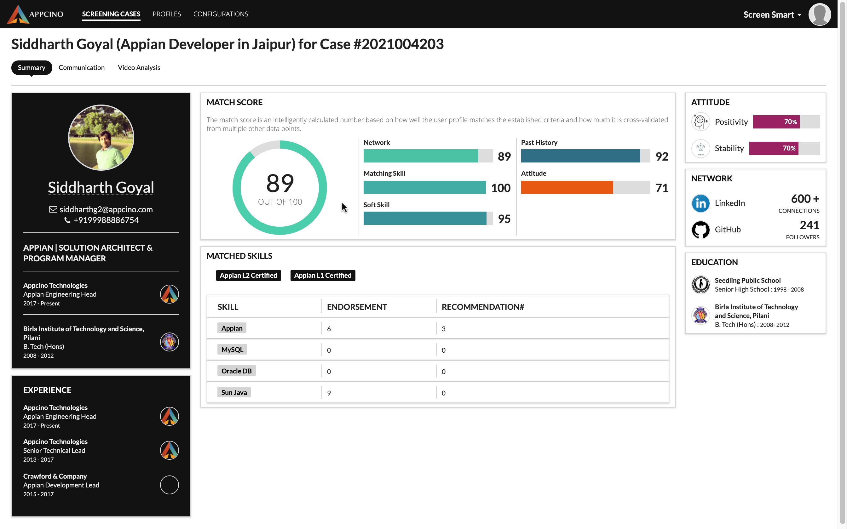Click the Appcino logo in the navbar
The width and height of the screenshot is (847, 529).
(x=18, y=14)
